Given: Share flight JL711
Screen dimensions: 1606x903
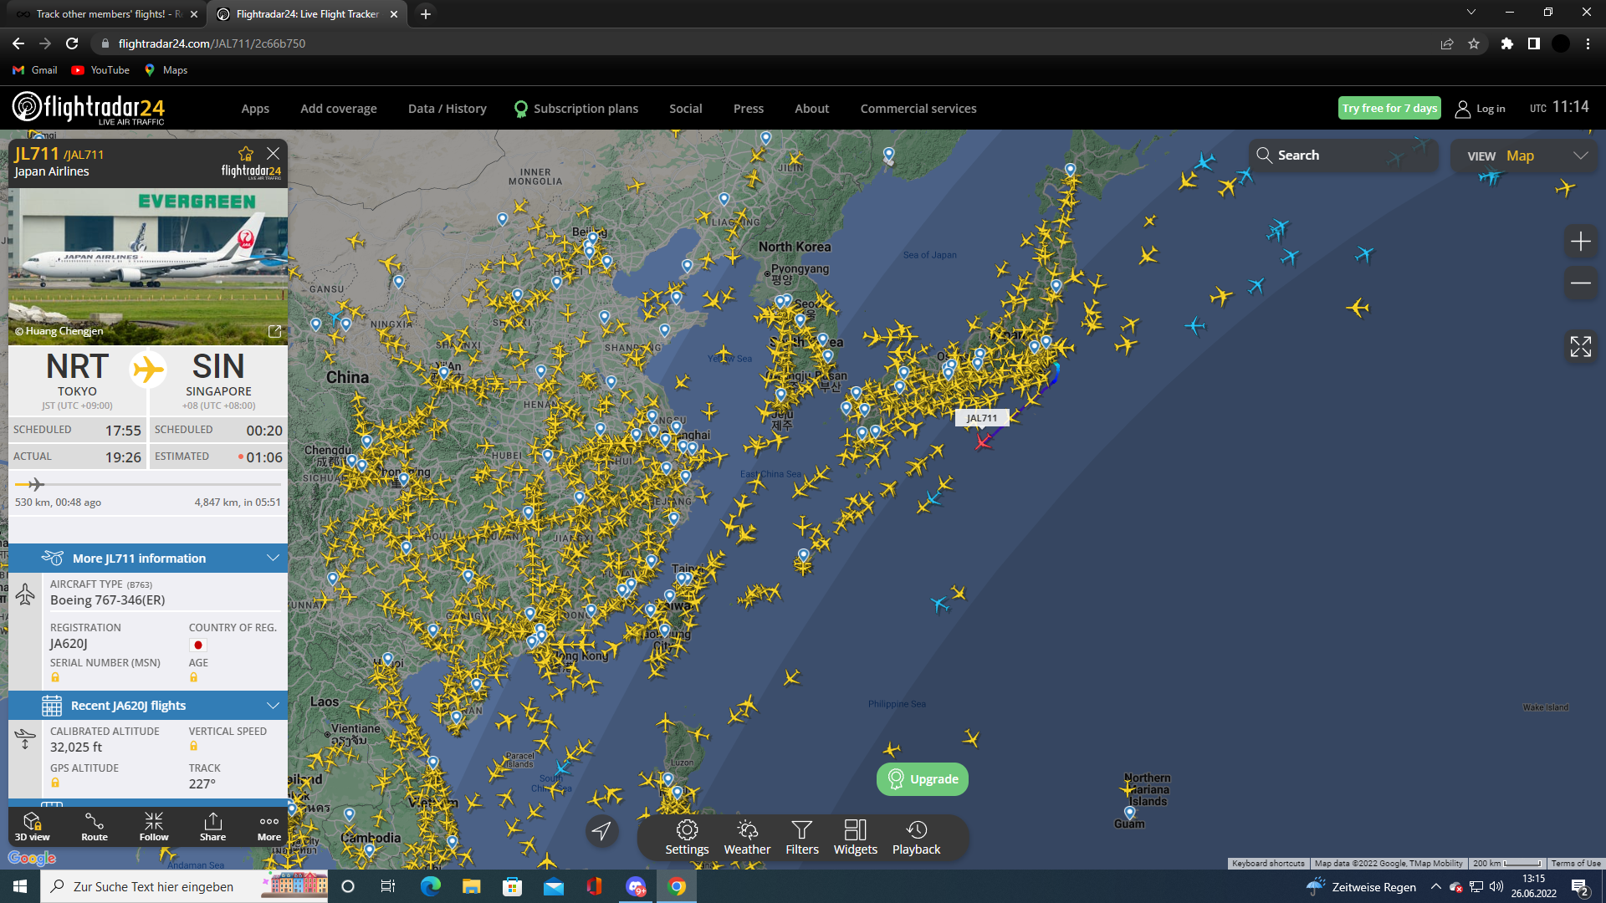Looking at the screenshot, I should (x=212, y=826).
